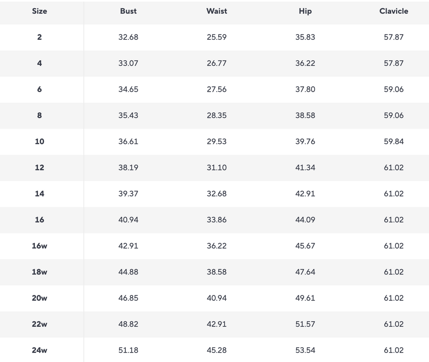
Task: Select the 16w size row label
Action: 39,246
